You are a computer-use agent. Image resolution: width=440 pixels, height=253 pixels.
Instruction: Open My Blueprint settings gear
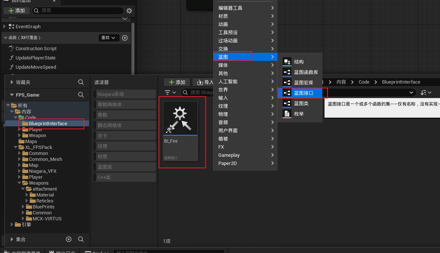[x=129, y=11]
